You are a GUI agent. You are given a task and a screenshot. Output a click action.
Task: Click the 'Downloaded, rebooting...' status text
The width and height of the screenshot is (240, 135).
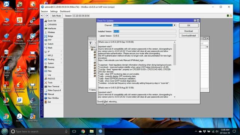click(x=108, y=102)
